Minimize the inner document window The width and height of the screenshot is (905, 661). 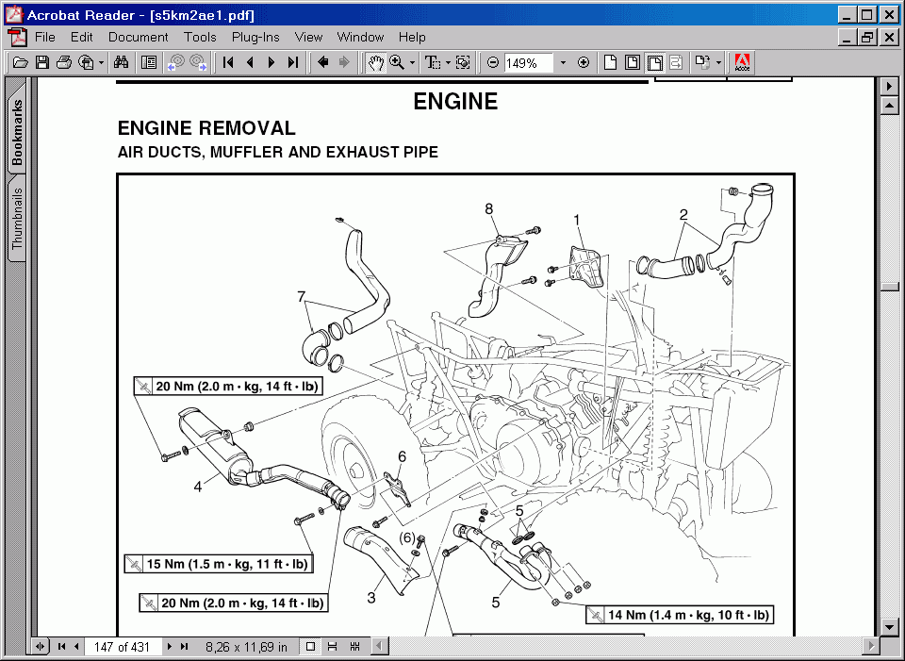(x=847, y=38)
